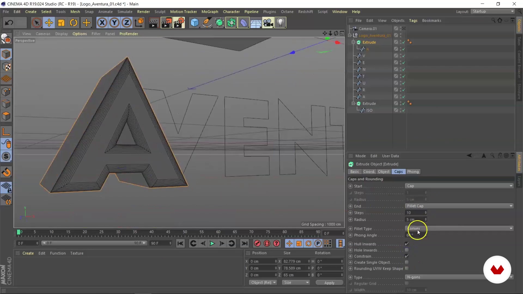
Task: Switch to the Phong tab
Action: [x=413, y=172]
